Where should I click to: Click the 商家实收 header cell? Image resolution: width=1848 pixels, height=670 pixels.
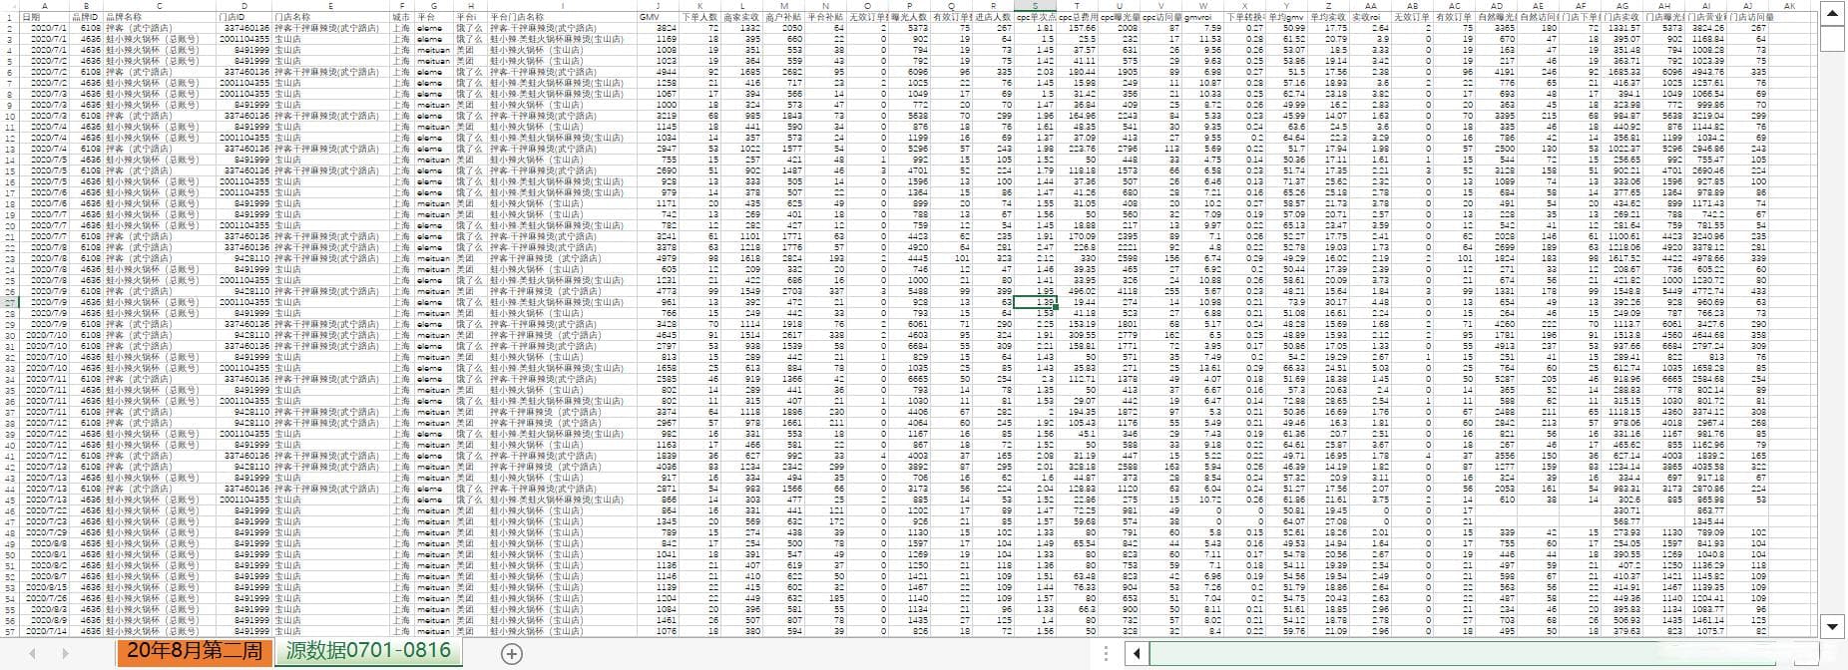tap(741, 17)
